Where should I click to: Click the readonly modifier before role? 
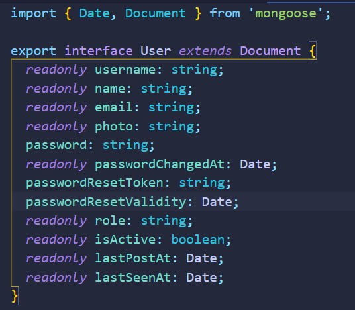(x=56, y=221)
